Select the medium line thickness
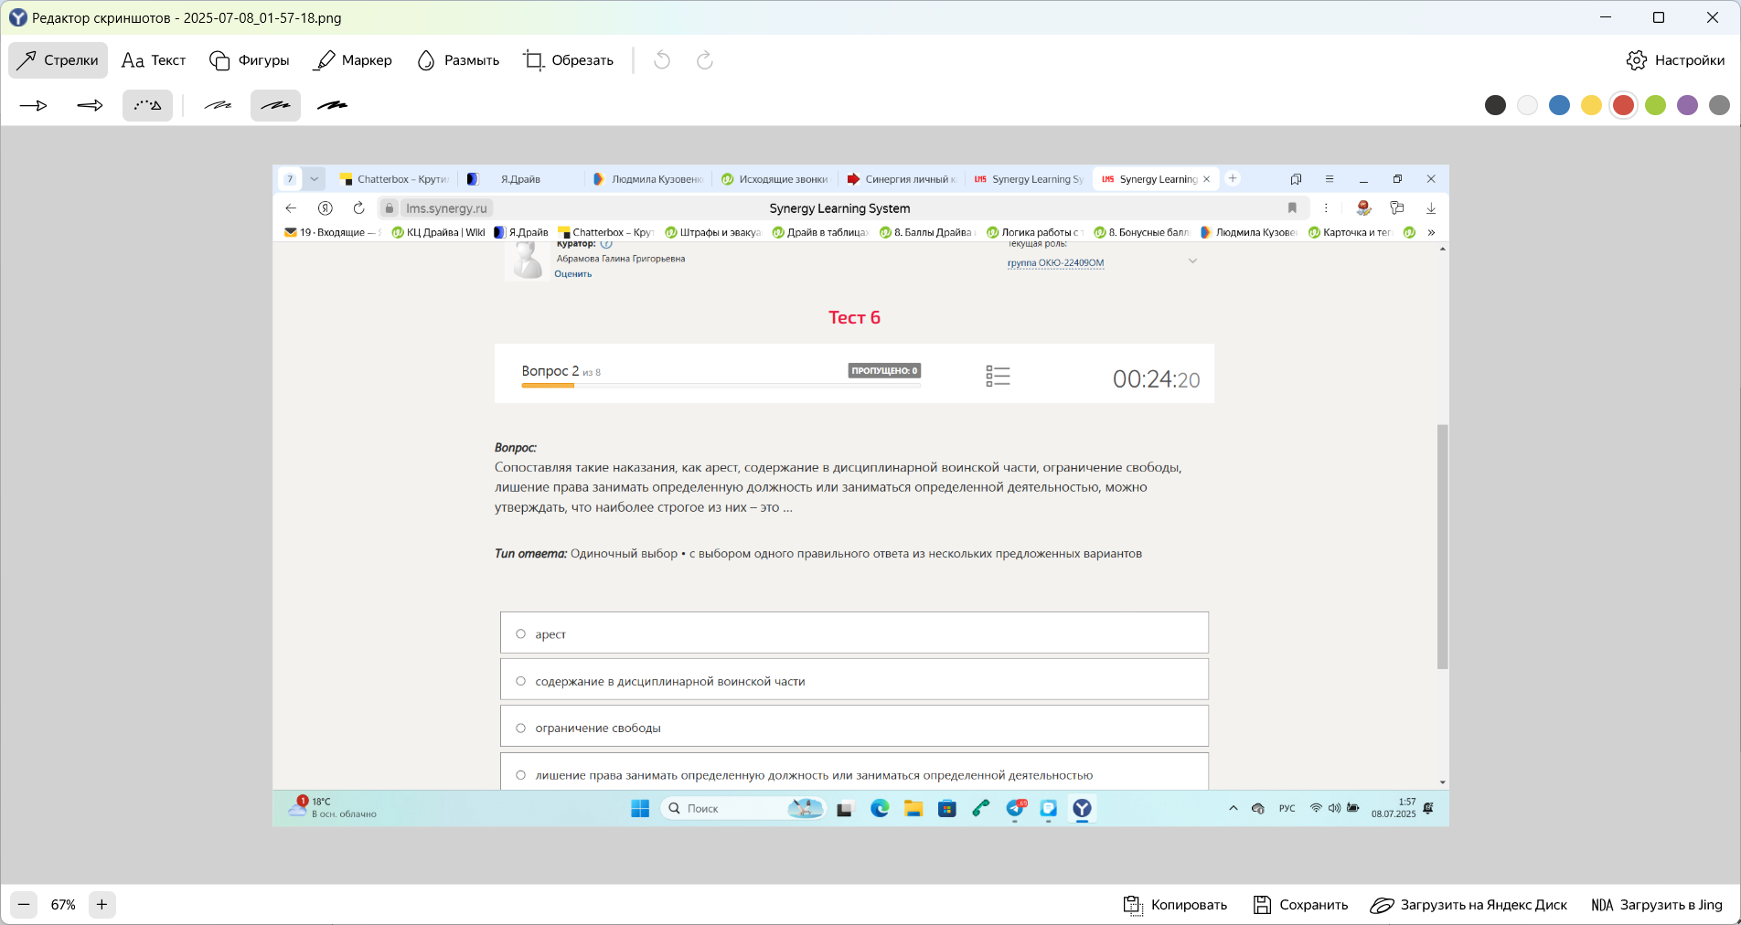Image resolution: width=1741 pixels, height=925 pixels. click(x=275, y=106)
